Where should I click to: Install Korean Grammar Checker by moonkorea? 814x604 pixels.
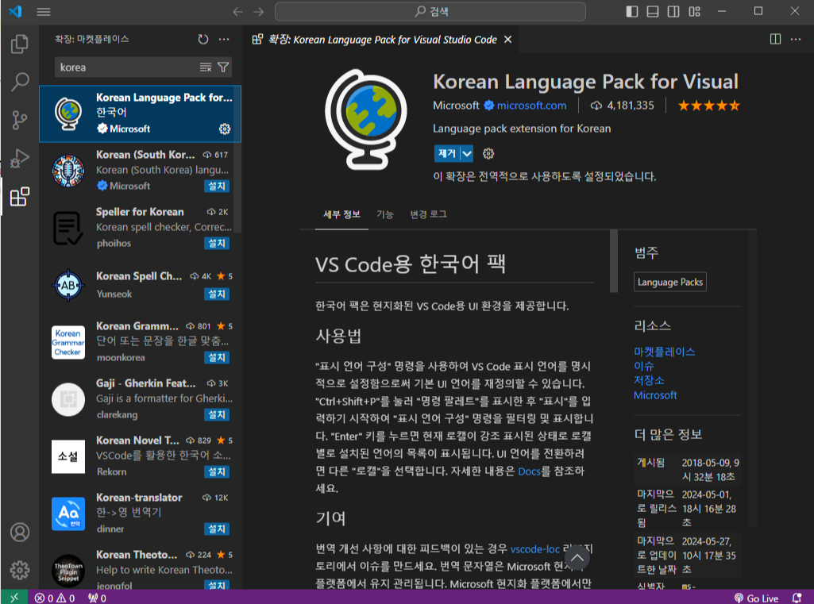pyautogui.click(x=217, y=357)
